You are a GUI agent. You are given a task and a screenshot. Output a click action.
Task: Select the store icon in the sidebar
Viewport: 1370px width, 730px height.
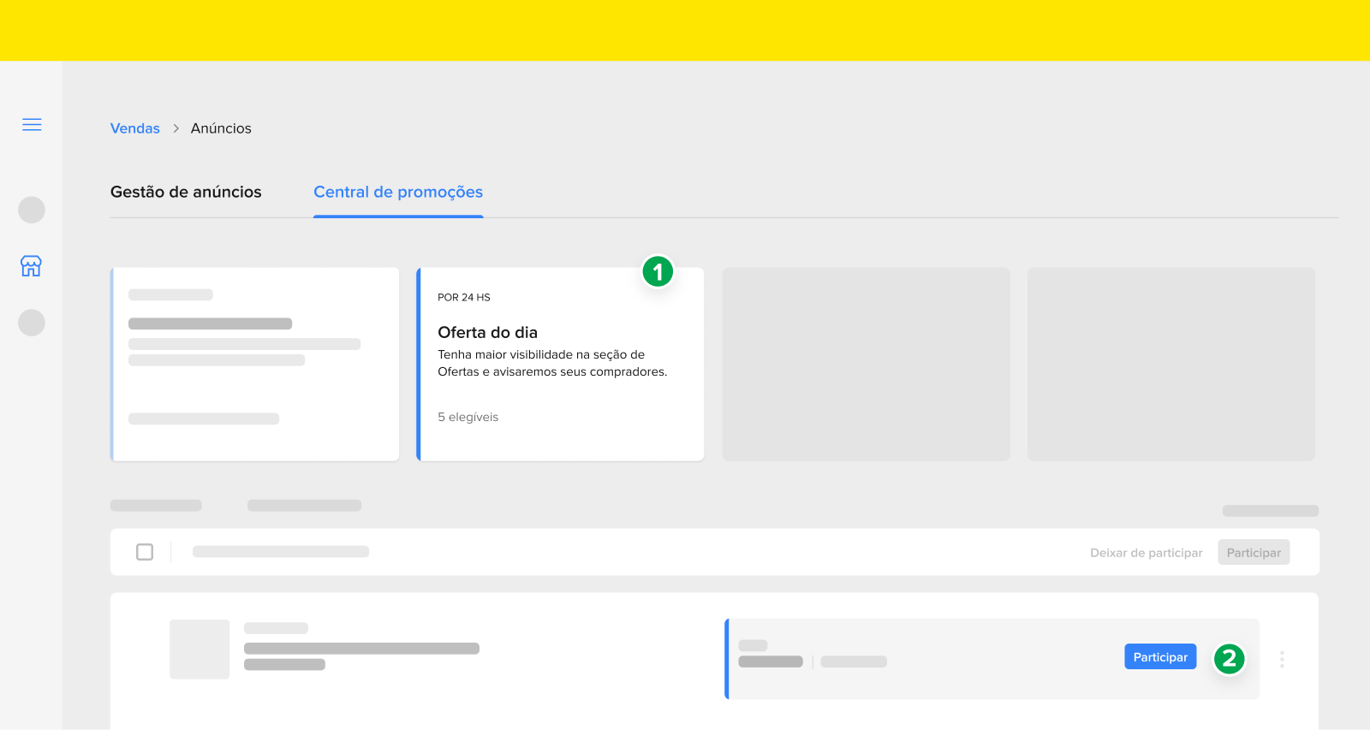coord(32,266)
